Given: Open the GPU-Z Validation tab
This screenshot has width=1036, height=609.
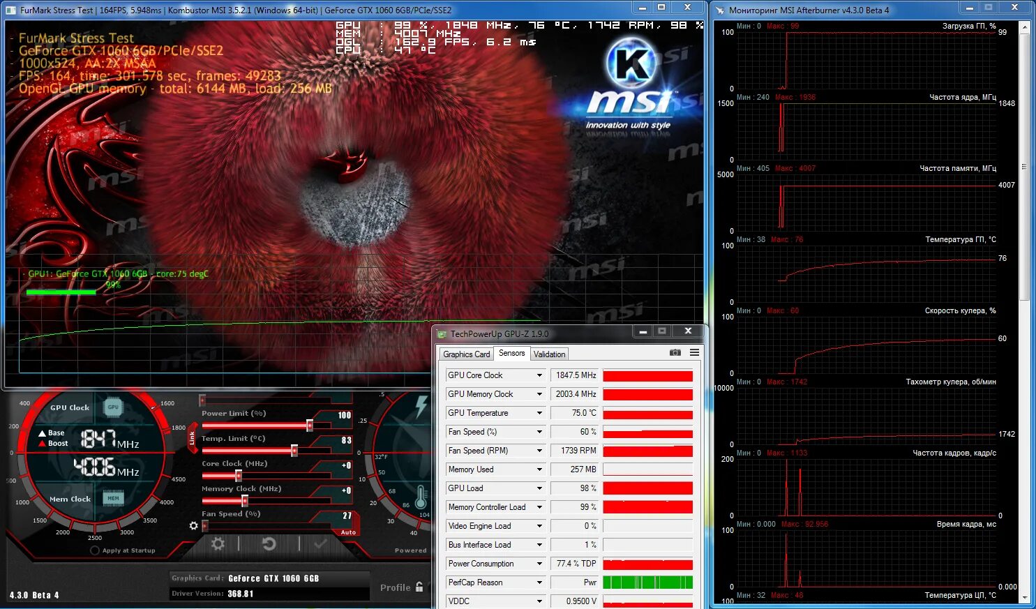Looking at the screenshot, I should tap(549, 354).
